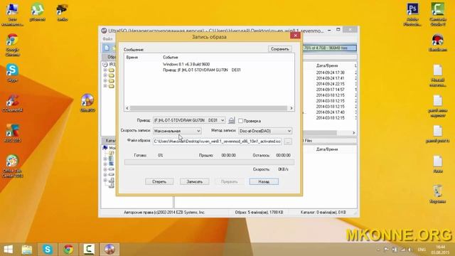Click the file row dated 2014-09-24 17:41

coord(330,78)
